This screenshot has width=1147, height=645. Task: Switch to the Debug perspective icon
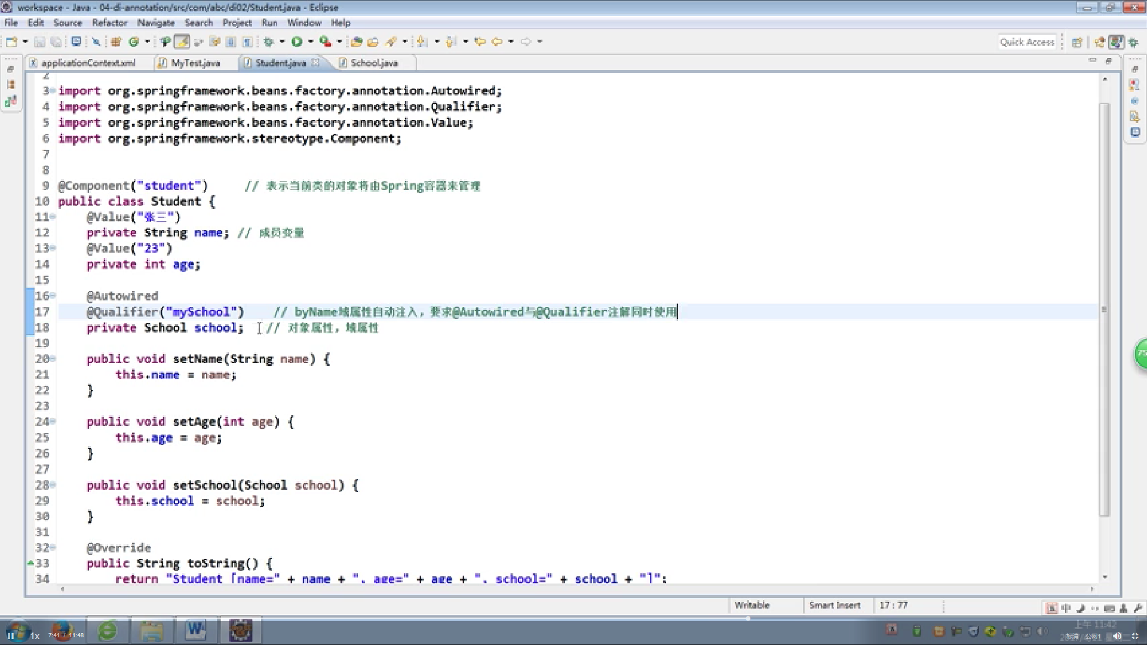coord(1133,42)
